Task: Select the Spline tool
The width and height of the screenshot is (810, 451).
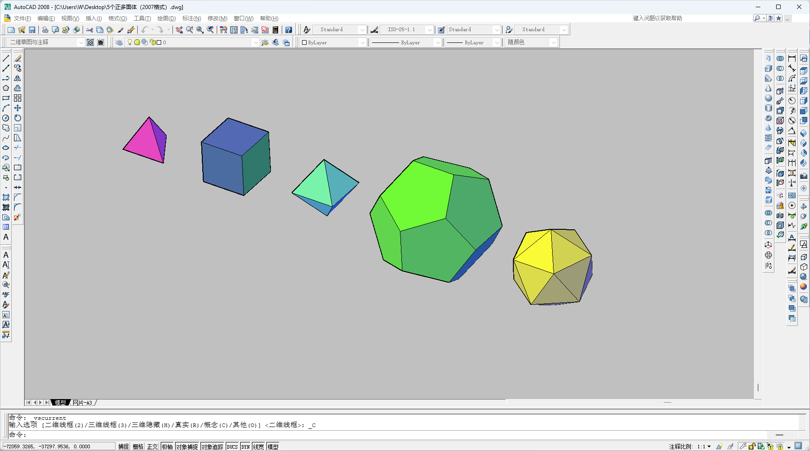Action: point(6,138)
